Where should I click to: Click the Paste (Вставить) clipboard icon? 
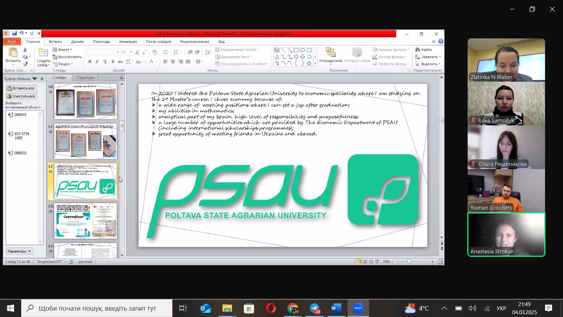[13, 52]
